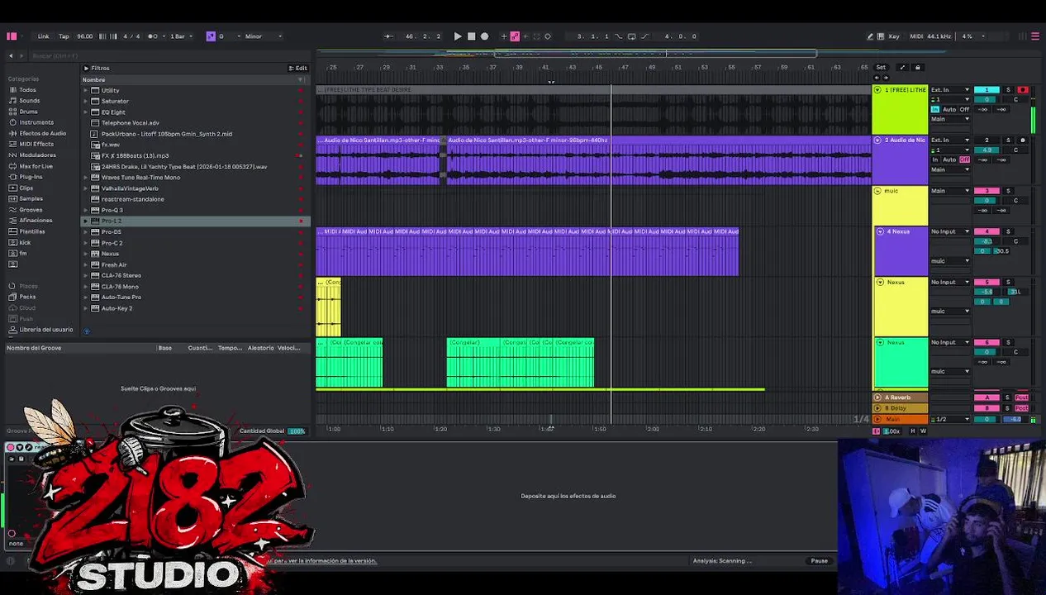Open track 1 Ext. In input dropdown
The height and width of the screenshot is (595, 1046).
[x=950, y=90]
